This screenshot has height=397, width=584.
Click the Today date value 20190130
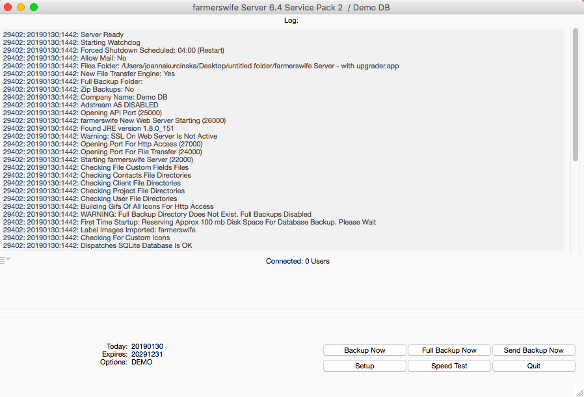pyautogui.click(x=147, y=346)
